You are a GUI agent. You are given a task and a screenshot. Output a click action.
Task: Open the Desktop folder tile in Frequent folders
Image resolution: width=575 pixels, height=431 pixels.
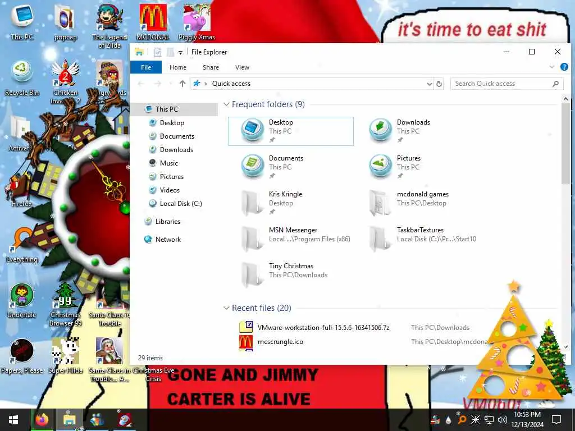[x=290, y=131]
